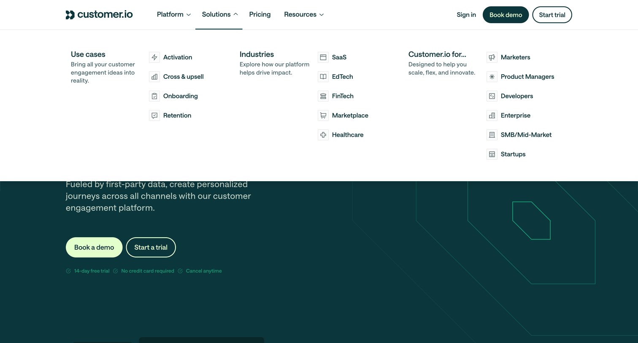638x343 pixels.
Task: Visit the Developers page
Action: click(517, 96)
